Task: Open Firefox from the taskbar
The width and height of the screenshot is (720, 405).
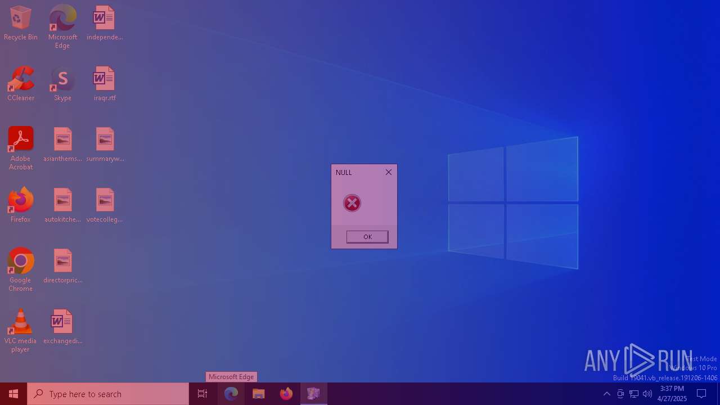Action: click(x=286, y=394)
